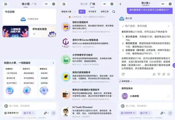Switch to 清小搭 tab in 广场 screen

(84, 4)
